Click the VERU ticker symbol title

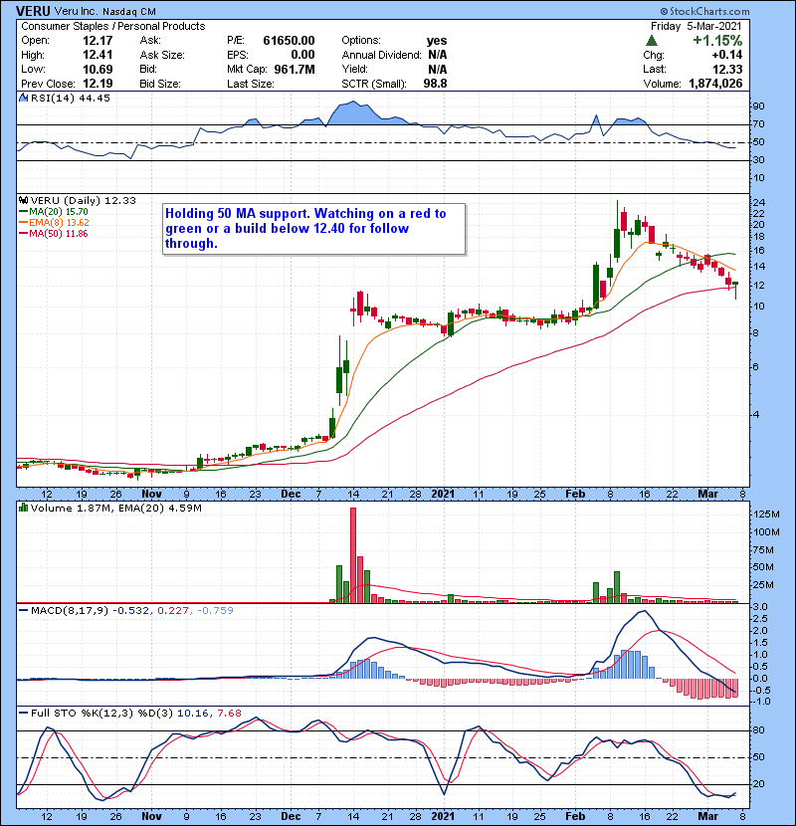point(33,11)
